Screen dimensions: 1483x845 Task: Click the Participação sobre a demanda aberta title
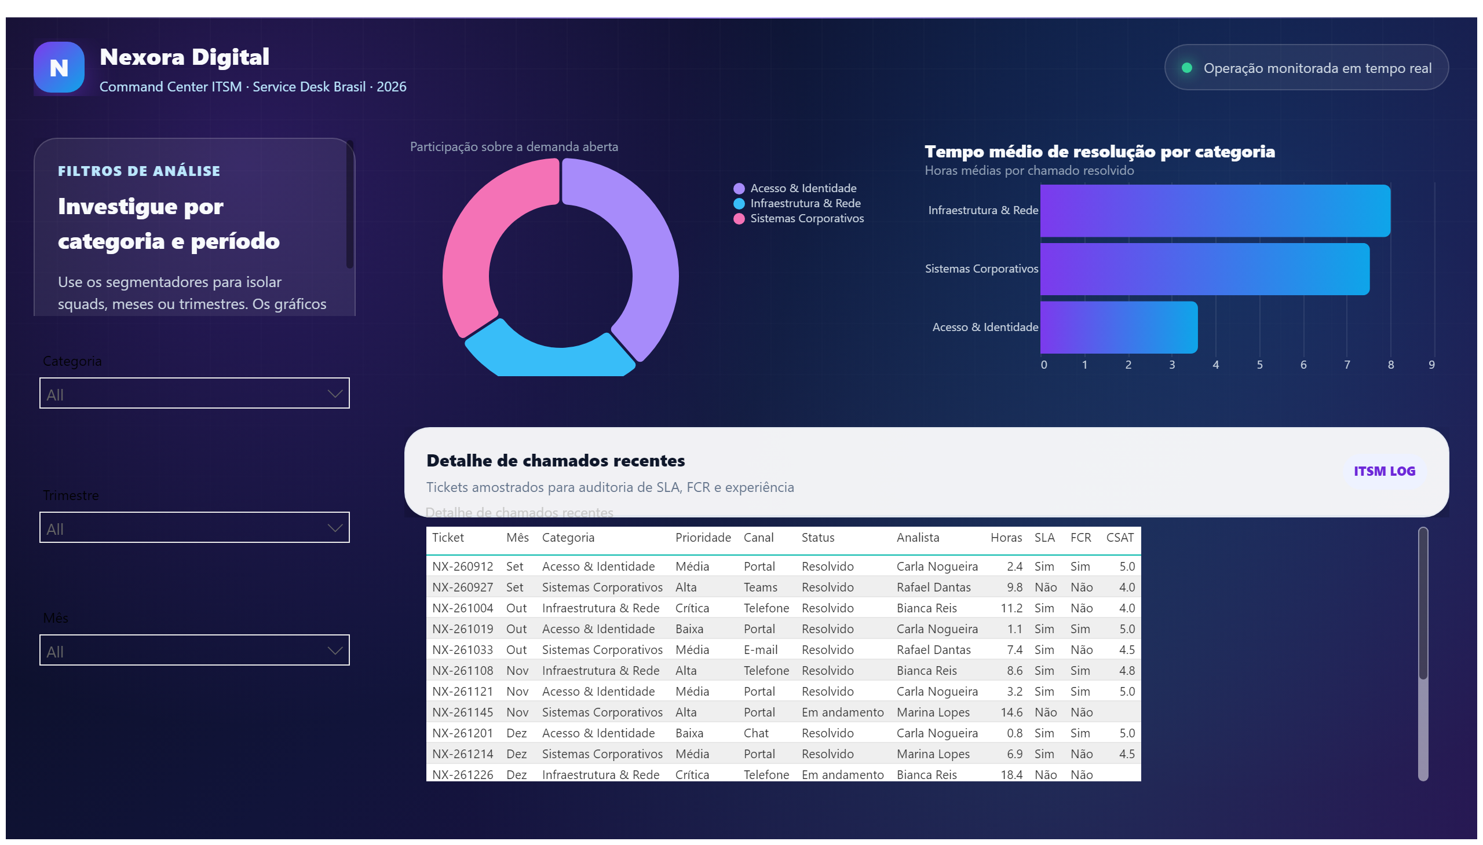[513, 147]
